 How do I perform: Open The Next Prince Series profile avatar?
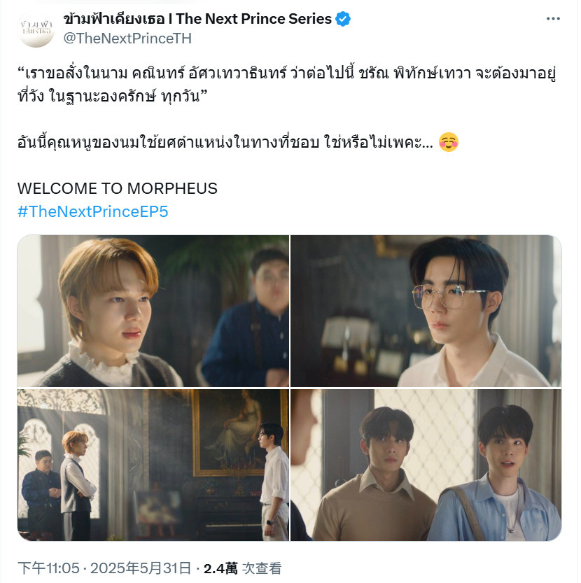(36, 29)
